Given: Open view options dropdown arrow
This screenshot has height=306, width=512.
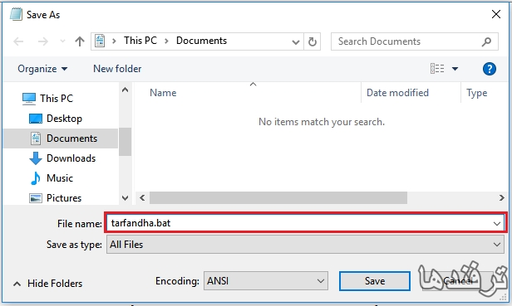Looking at the screenshot, I should pyautogui.click(x=455, y=69).
